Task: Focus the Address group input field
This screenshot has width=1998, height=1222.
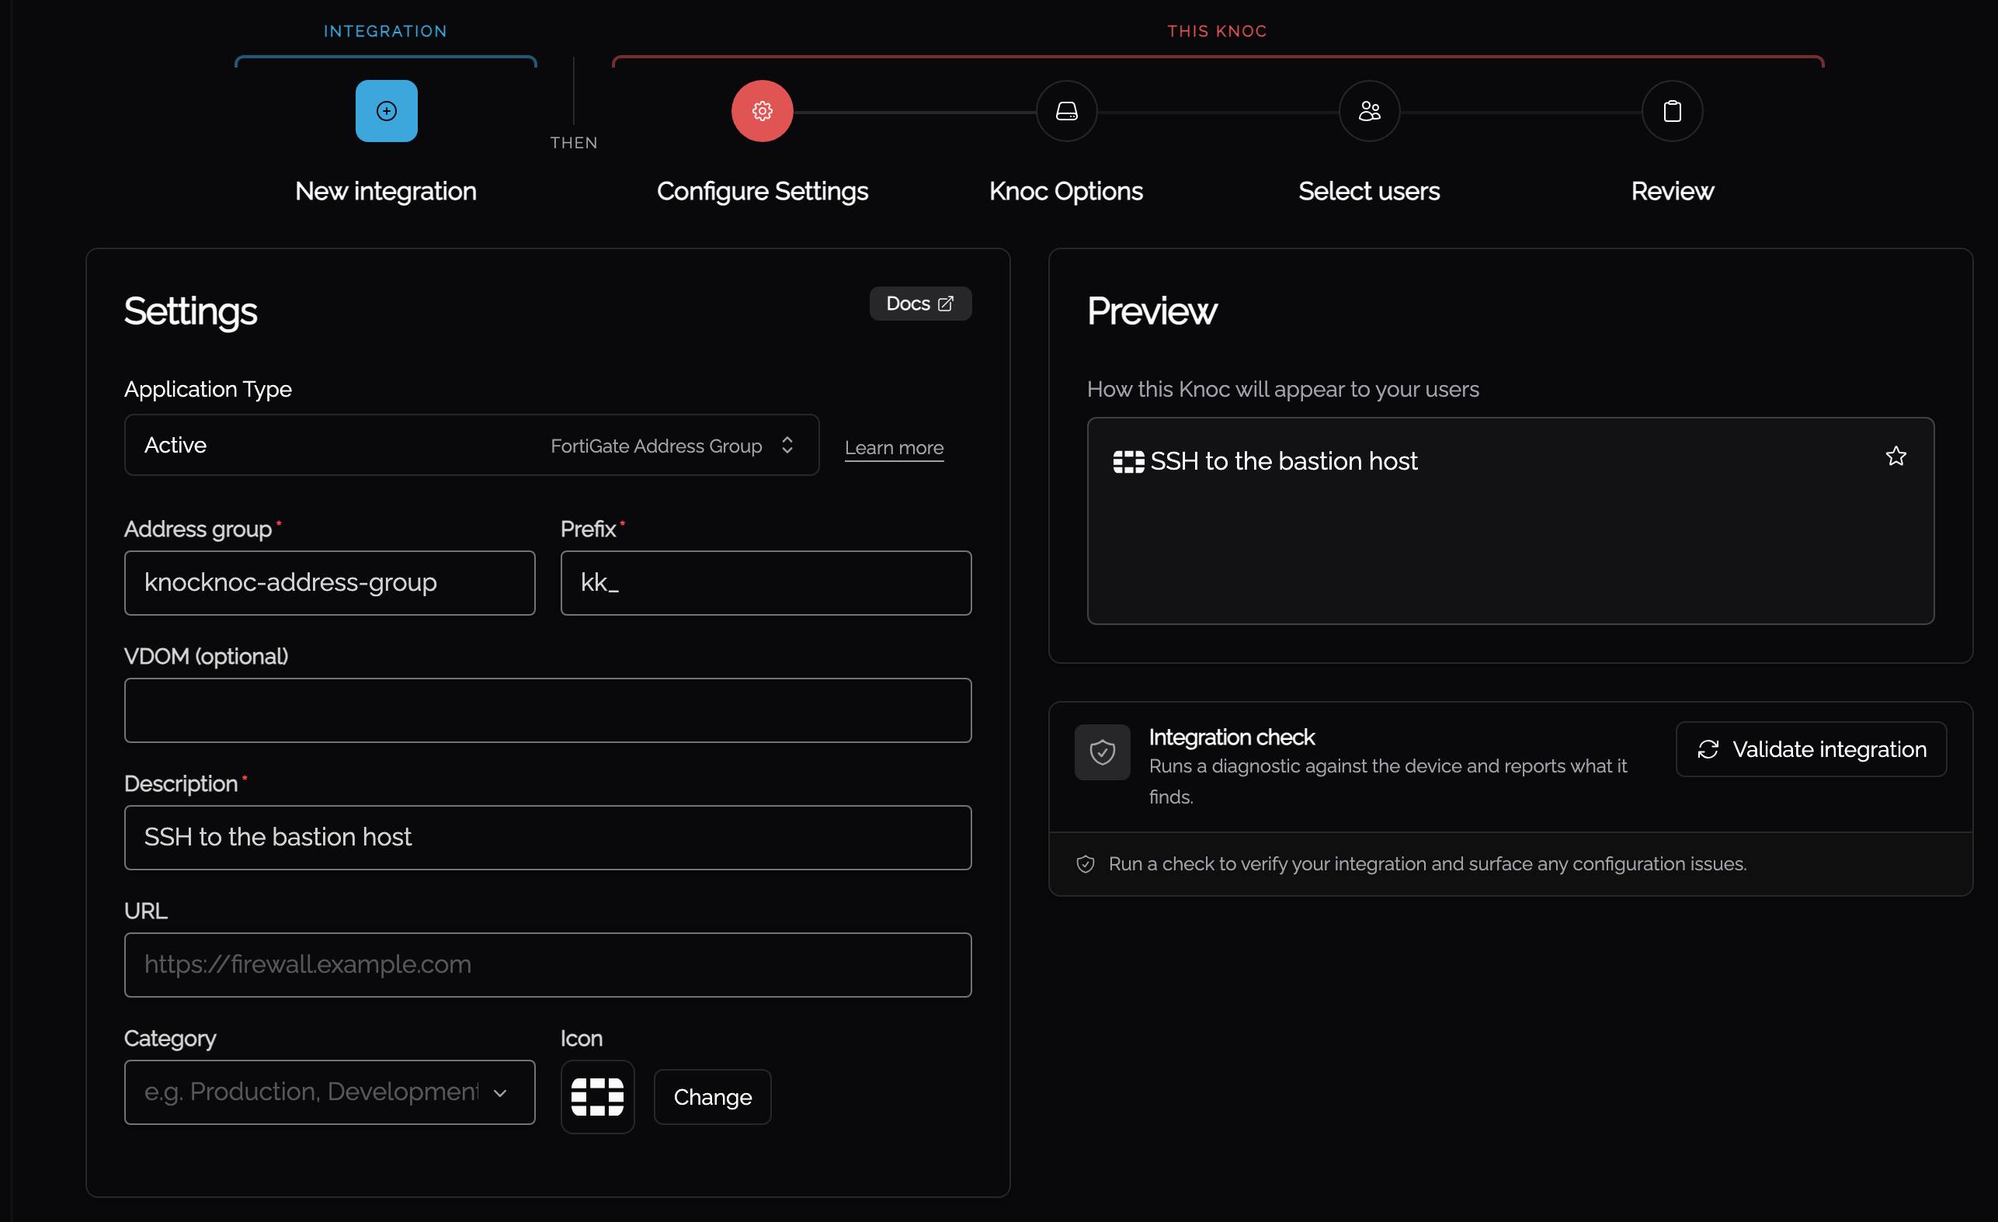Action: [329, 583]
